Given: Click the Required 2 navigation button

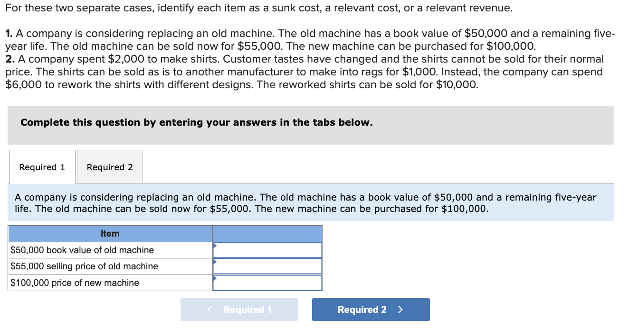Looking at the screenshot, I should (371, 309).
